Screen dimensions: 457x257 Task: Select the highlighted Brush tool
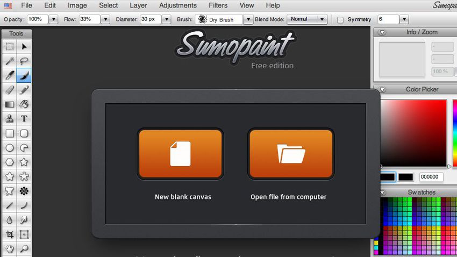point(24,75)
